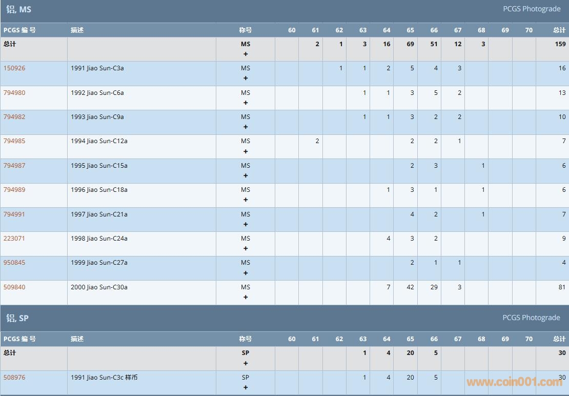Viewport: 569px width, 396px height.
Task: Expand plus grades for 1992 Jiao Sun-C6a
Action: click(246, 103)
